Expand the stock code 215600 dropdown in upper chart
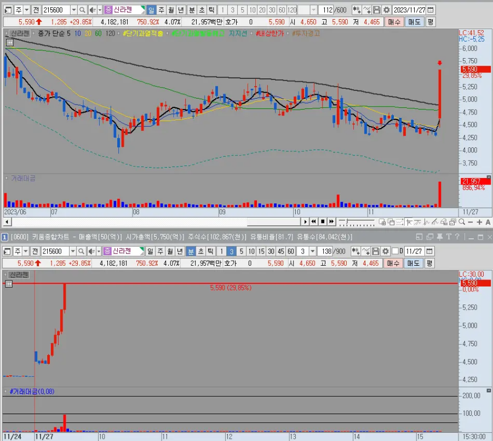493x441 pixels. [x=74, y=10]
